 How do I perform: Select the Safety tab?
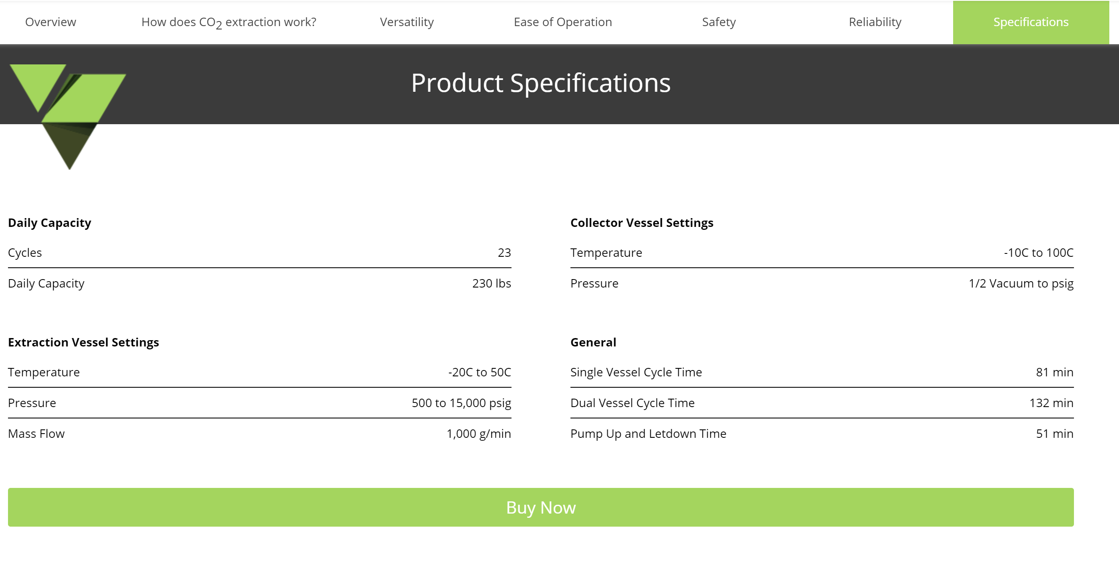(719, 22)
